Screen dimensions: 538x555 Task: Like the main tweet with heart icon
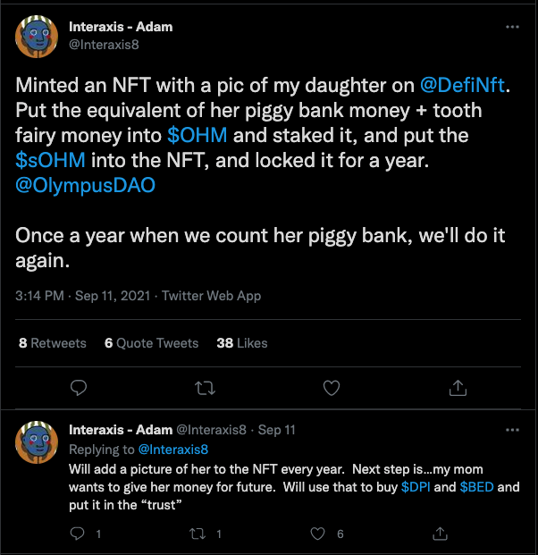(332, 388)
